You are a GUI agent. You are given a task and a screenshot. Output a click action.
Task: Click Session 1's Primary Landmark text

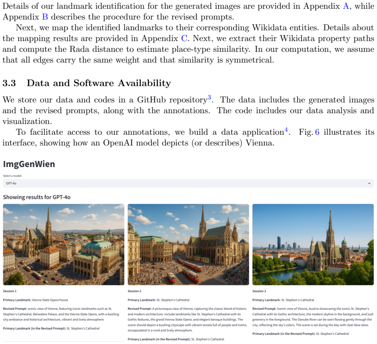[35, 300]
